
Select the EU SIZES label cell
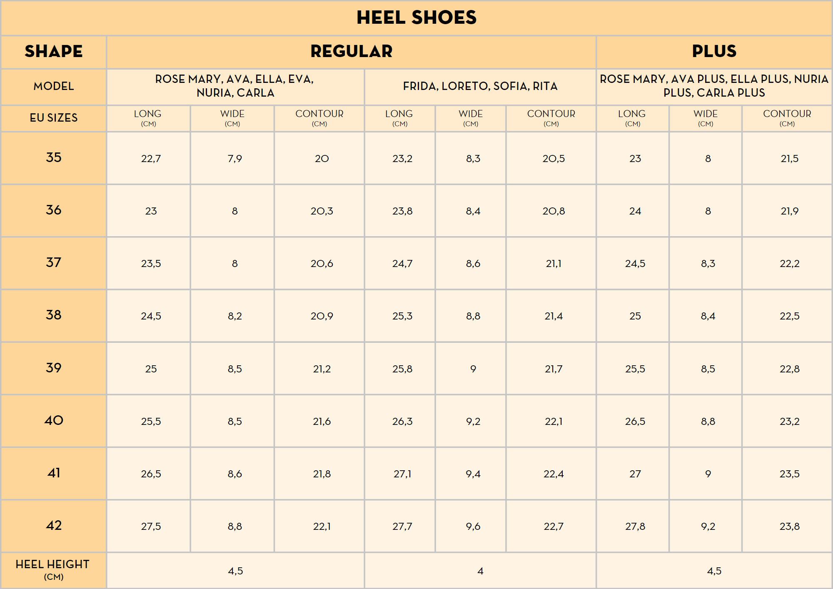54,118
